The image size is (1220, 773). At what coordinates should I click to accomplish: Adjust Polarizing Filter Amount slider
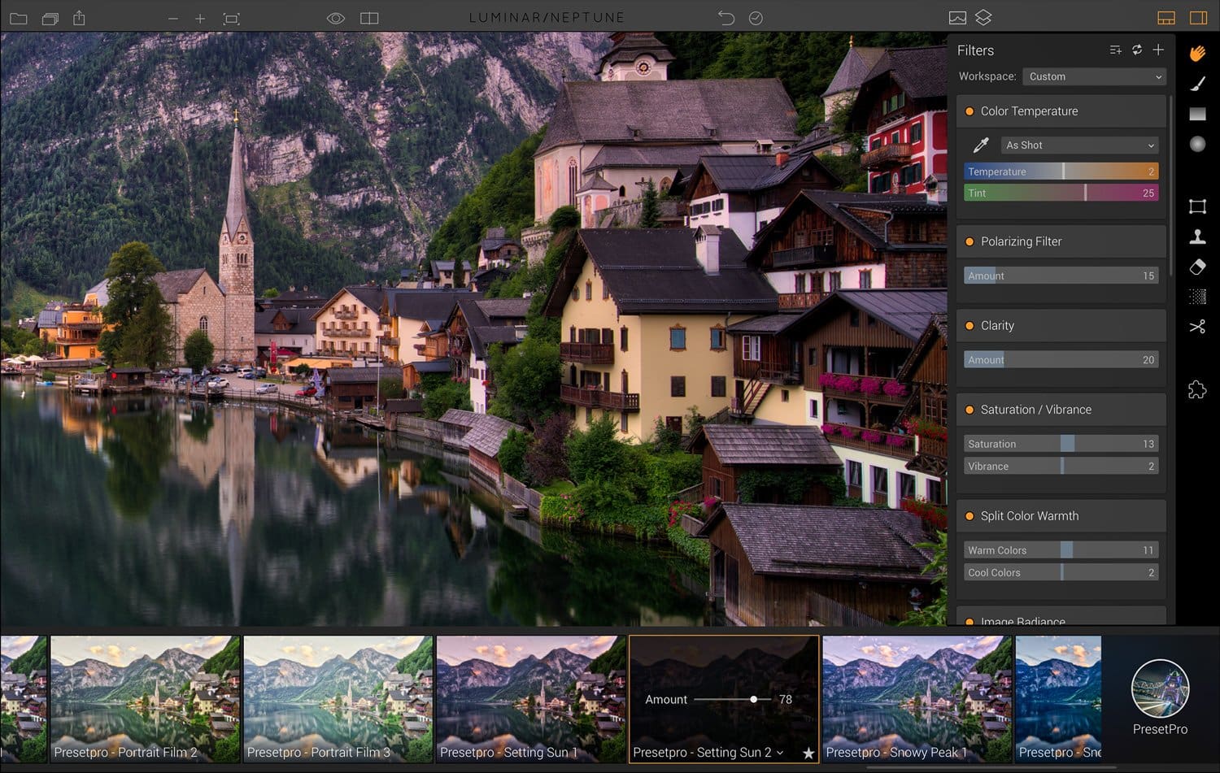(1061, 276)
